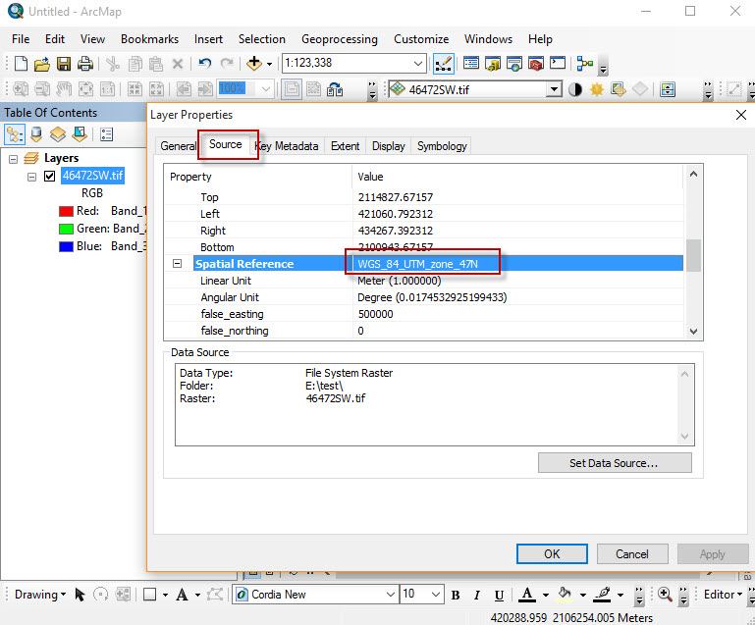The width and height of the screenshot is (755, 625).
Task: Open Add Data dropdown arrow
Action: pos(269,64)
